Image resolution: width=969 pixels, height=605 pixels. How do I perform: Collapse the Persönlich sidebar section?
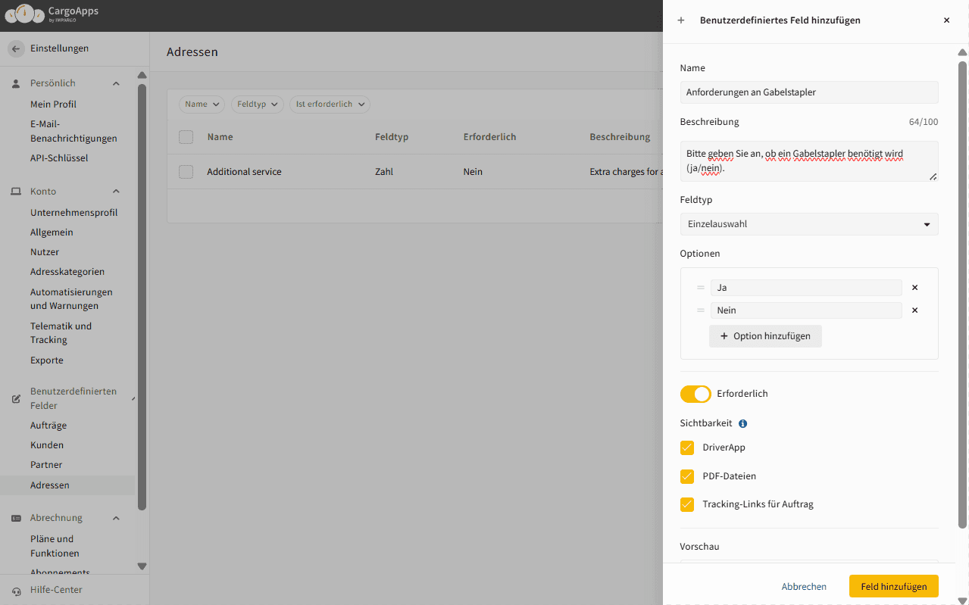pyautogui.click(x=116, y=83)
